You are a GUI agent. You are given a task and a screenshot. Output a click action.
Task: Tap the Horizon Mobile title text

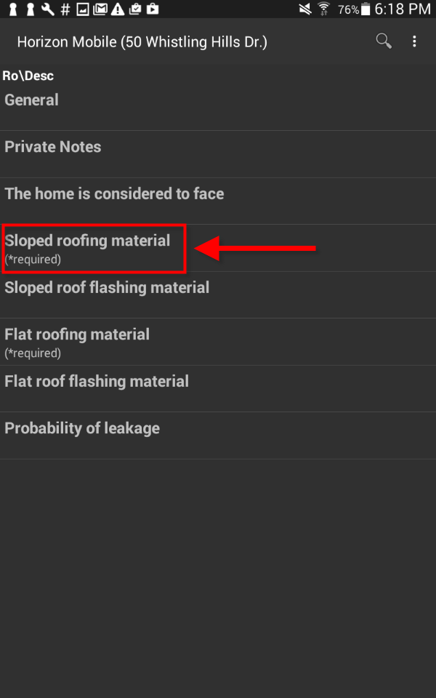tap(142, 42)
